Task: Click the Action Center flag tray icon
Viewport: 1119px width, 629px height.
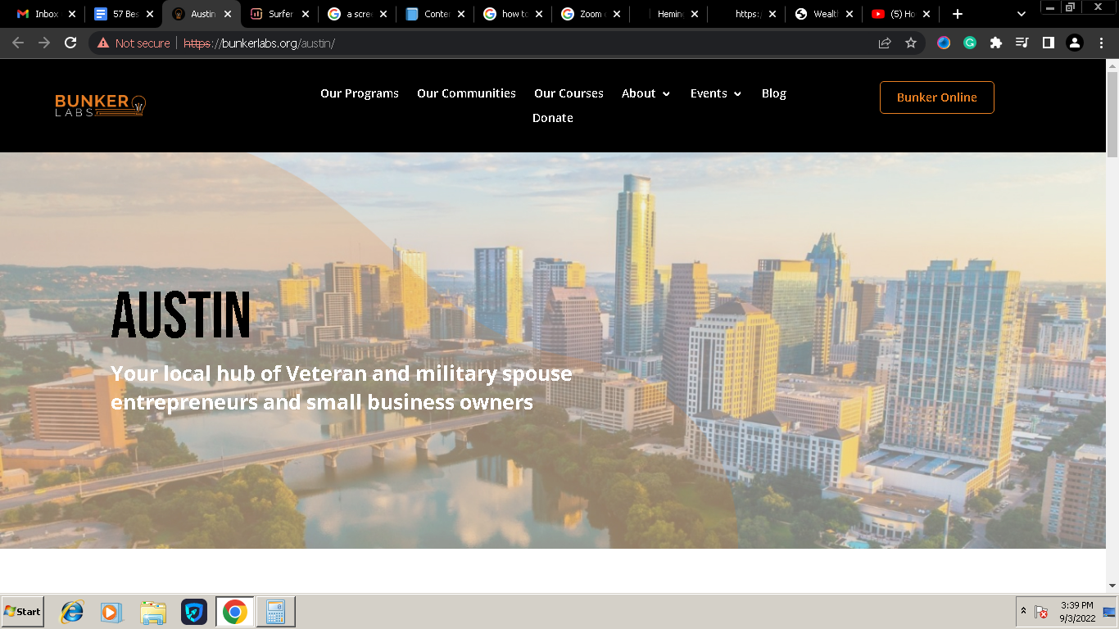Action: [x=1041, y=612]
